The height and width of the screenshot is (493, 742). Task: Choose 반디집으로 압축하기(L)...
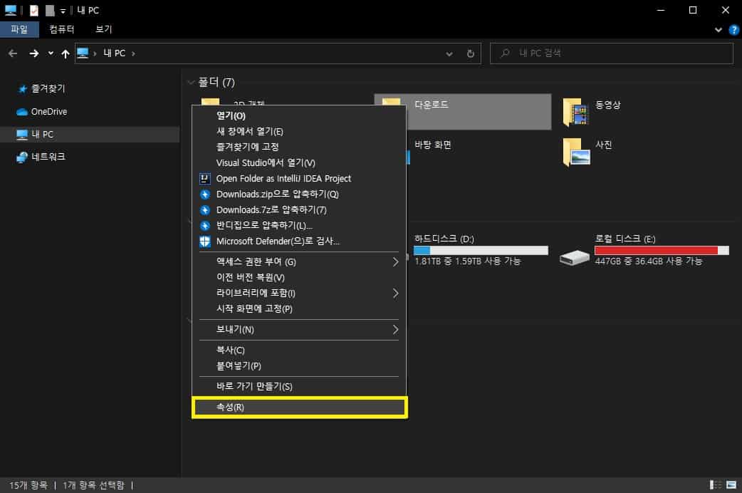pyautogui.click(x=298, y=225)
